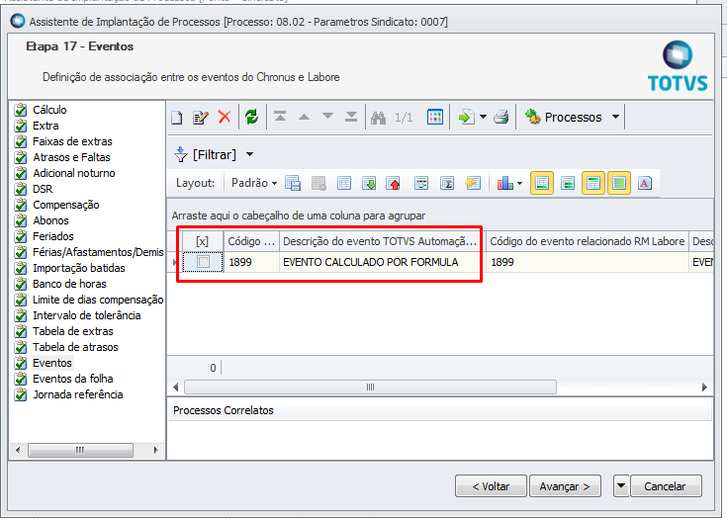This screenshot has height=519, width=727.
Task: Select the Cálculo step
Action: point(49,110)
